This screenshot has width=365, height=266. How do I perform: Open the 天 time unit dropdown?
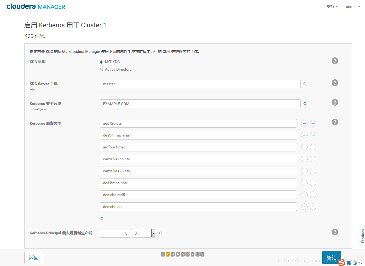click(x=144, y=233)
